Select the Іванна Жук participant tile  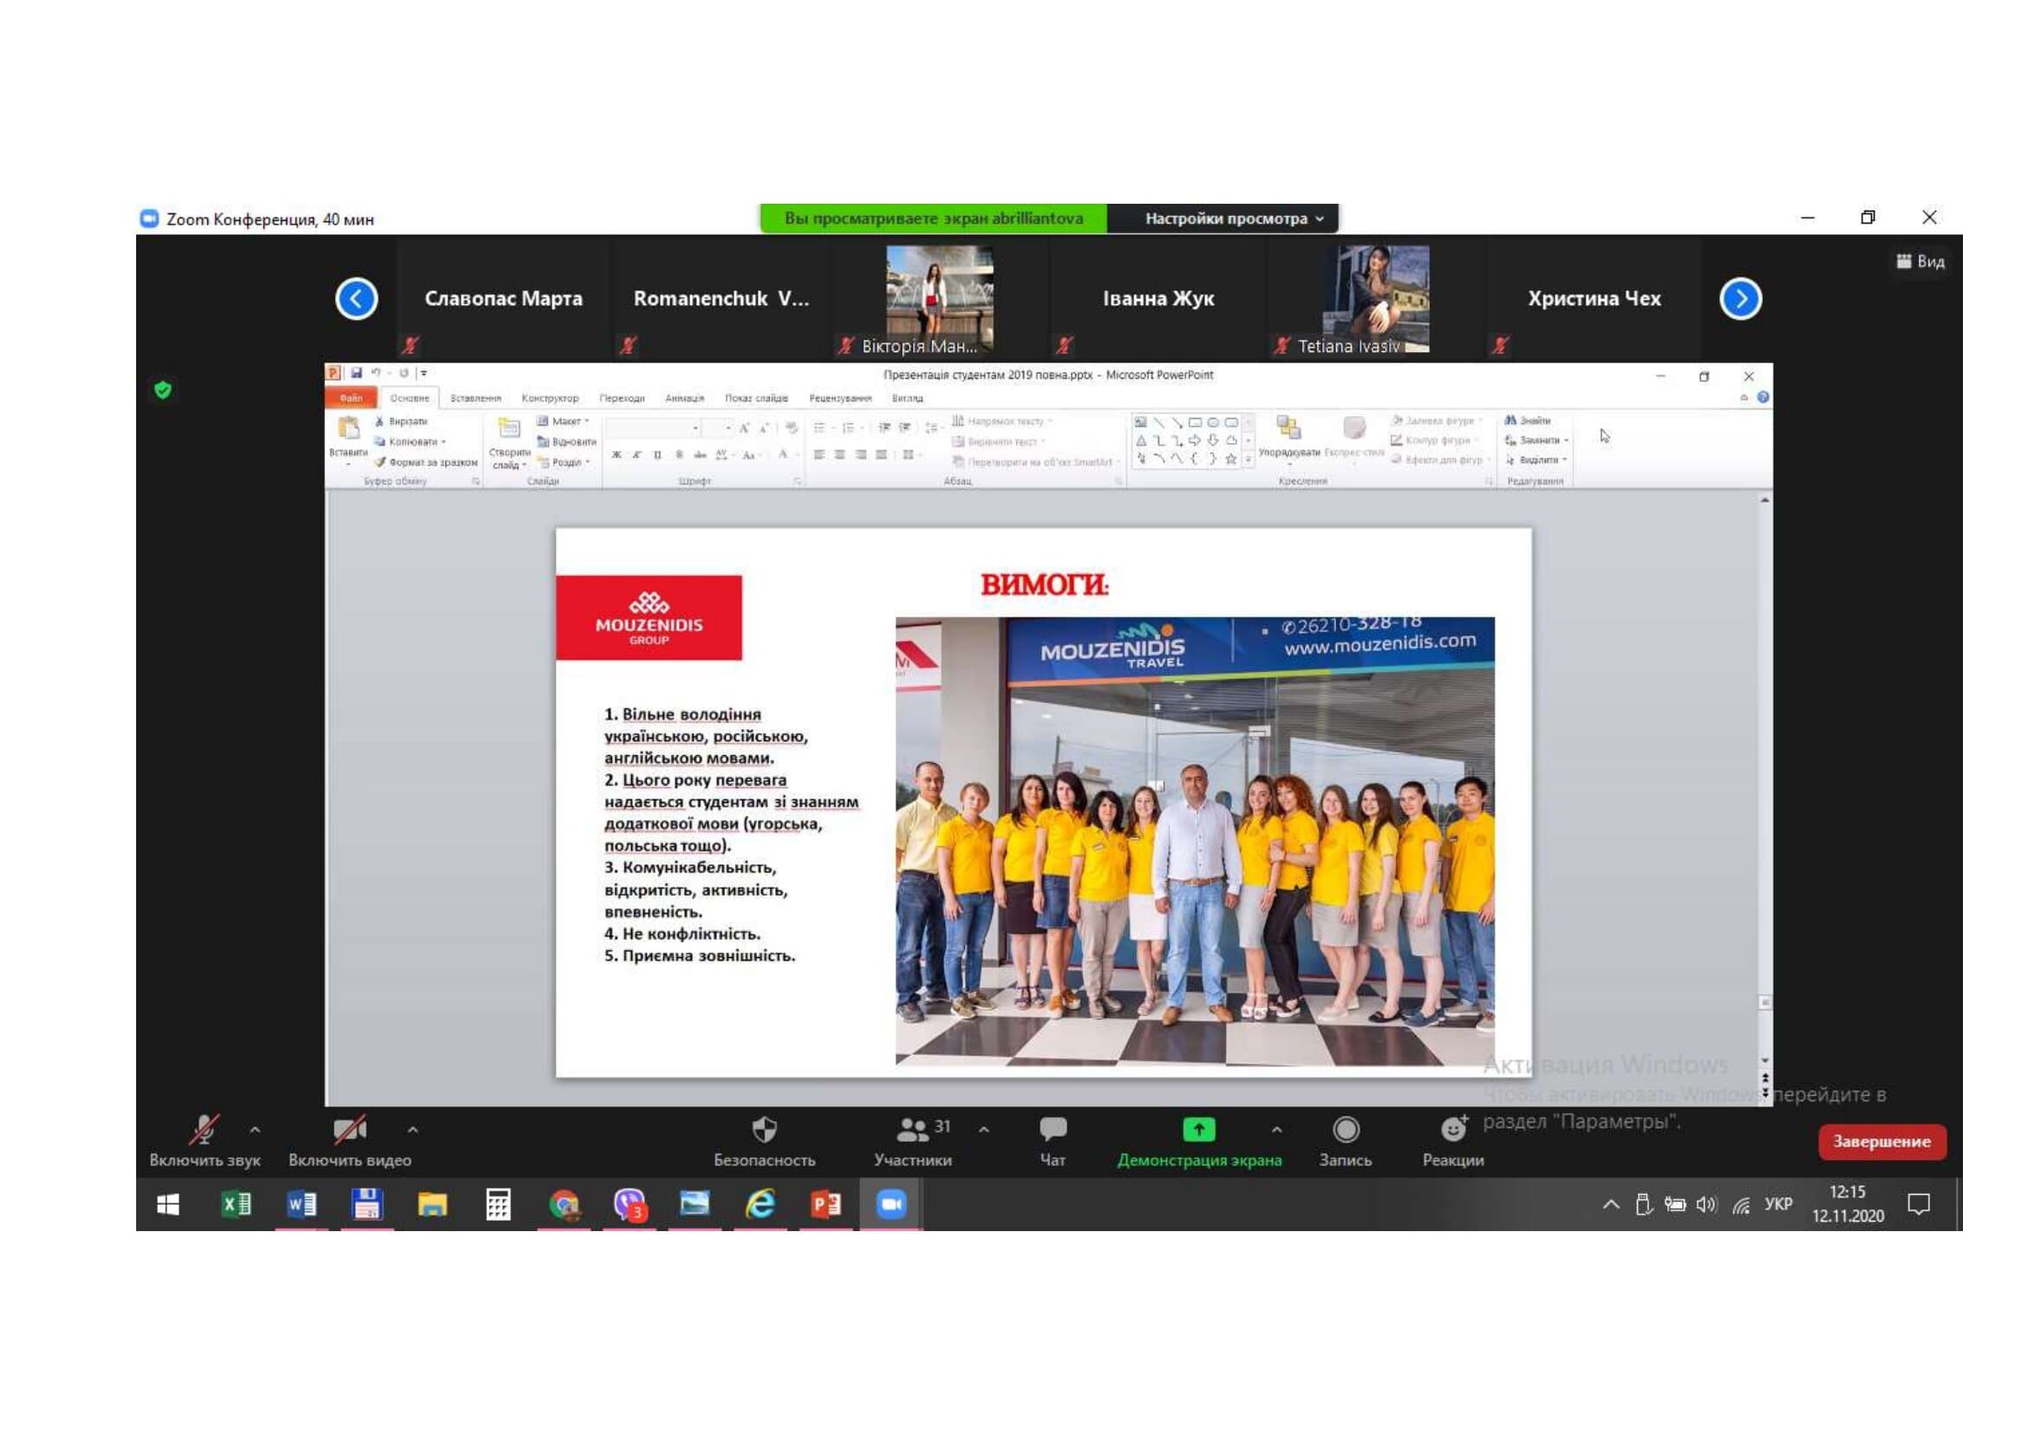pos(1158,299)
